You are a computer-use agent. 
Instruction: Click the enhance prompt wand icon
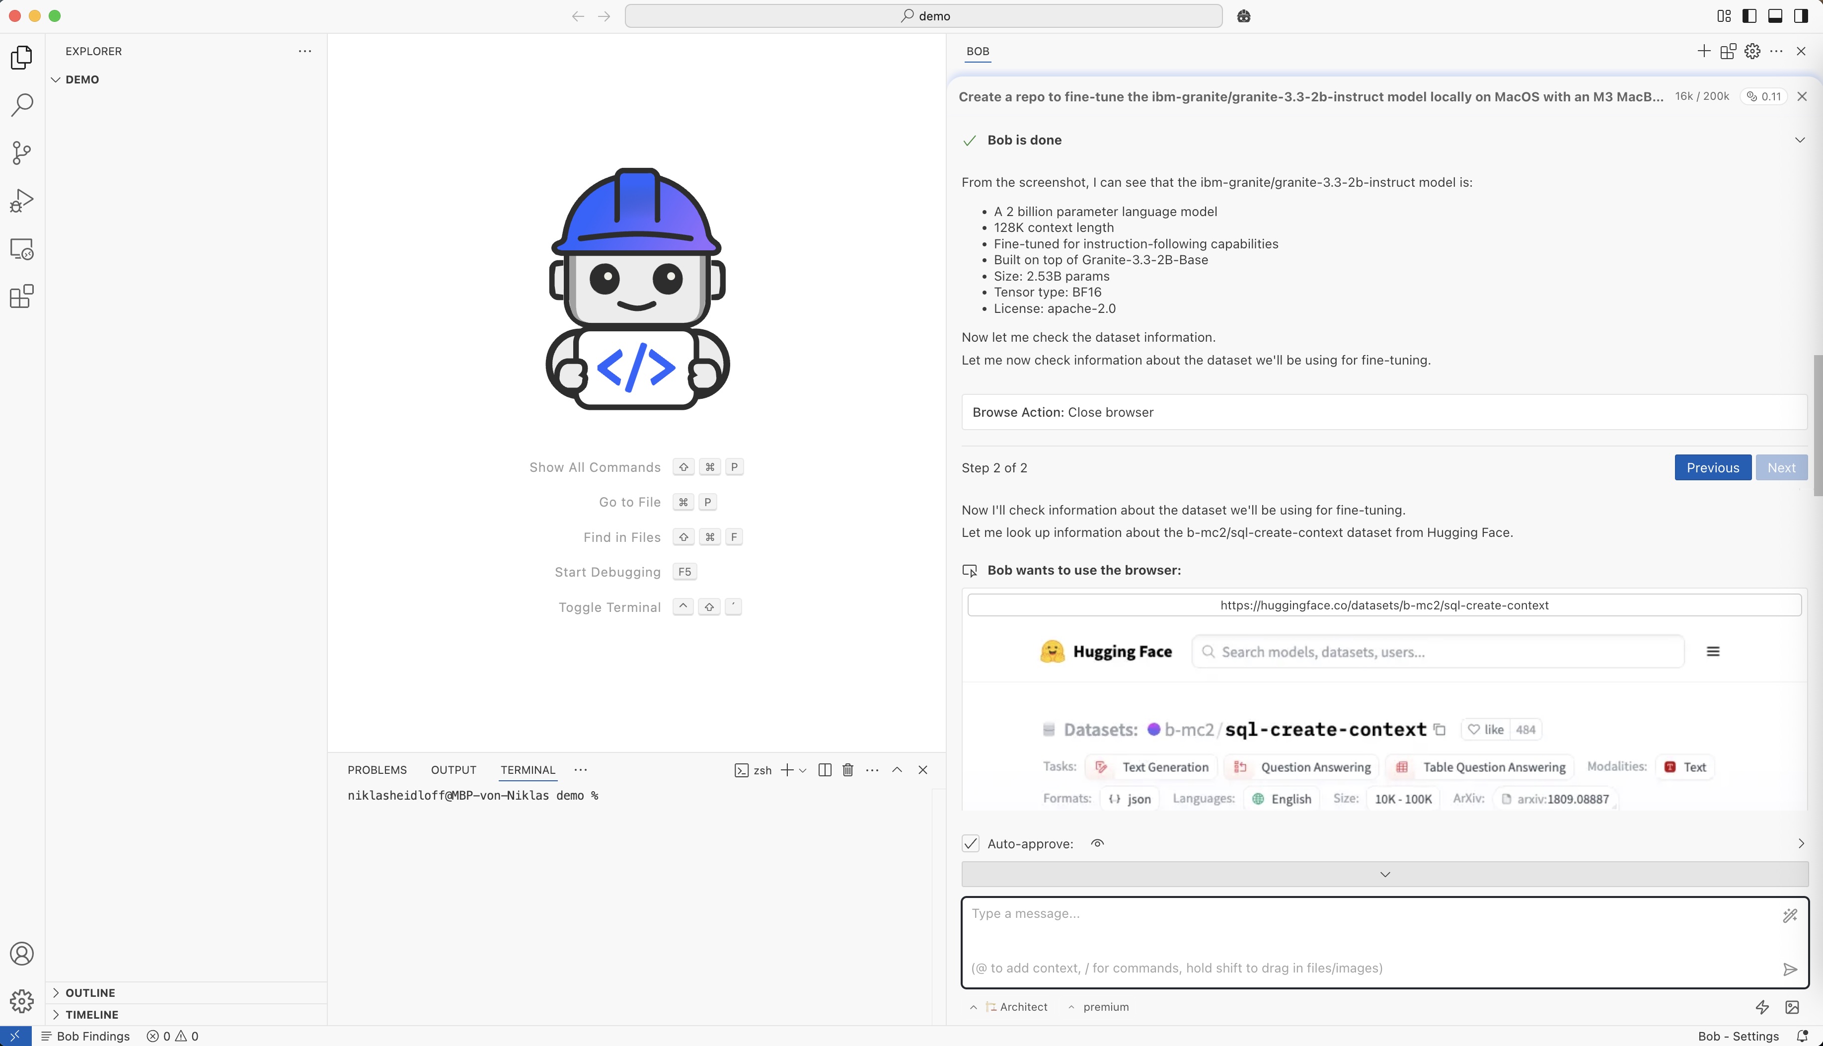pos(1790,914)
